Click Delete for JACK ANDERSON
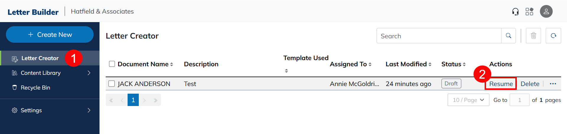The image size is (567, 134). point(530,84)
